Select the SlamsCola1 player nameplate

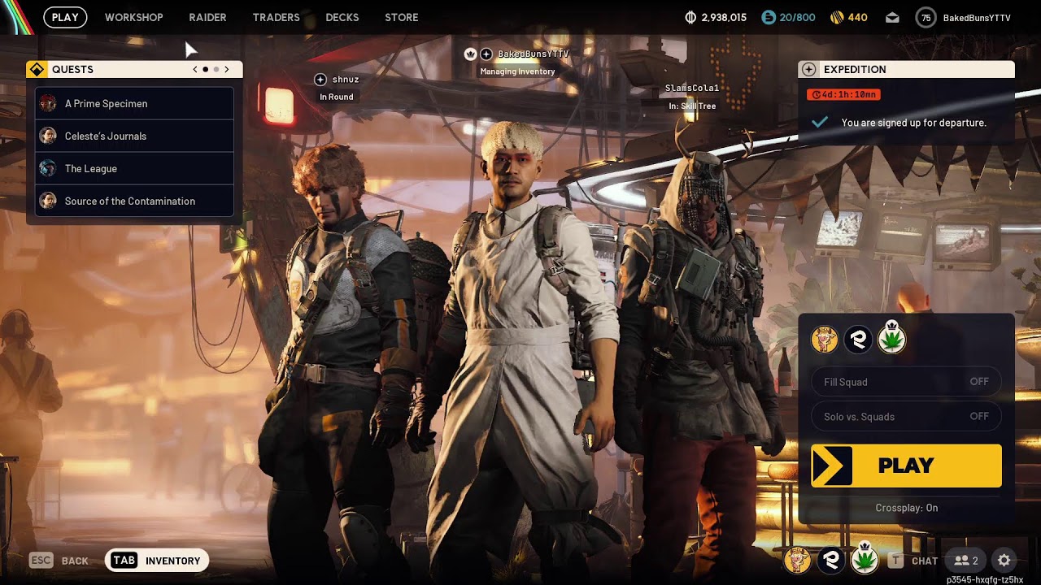click(692, 88)
